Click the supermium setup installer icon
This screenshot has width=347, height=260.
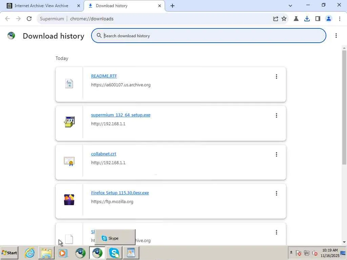(x=69, y=122)
